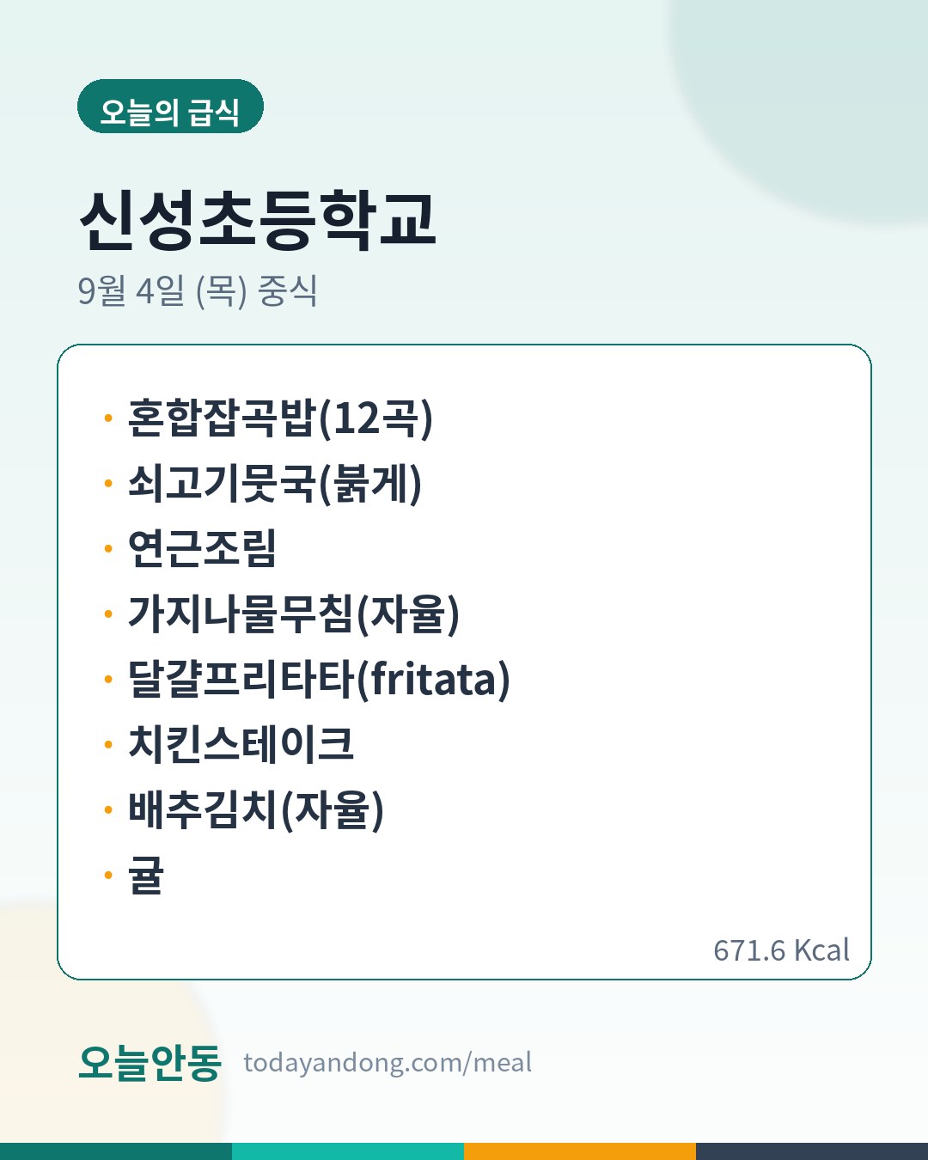The height and width of the screenshot is (1160, 928).
Task: Click the orange footer color bar
Action: [x=580, y=1151]
